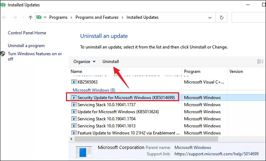Screen dimensions: 266x161
Task: Collapse the Microsoft Windows (8) group
Action: (x=94, y=90)
